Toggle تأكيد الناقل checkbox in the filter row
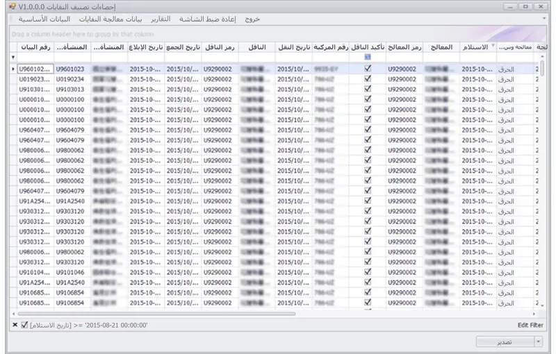Image resolution: width=556 pixels, height=354 pixels. coord(368,57)
